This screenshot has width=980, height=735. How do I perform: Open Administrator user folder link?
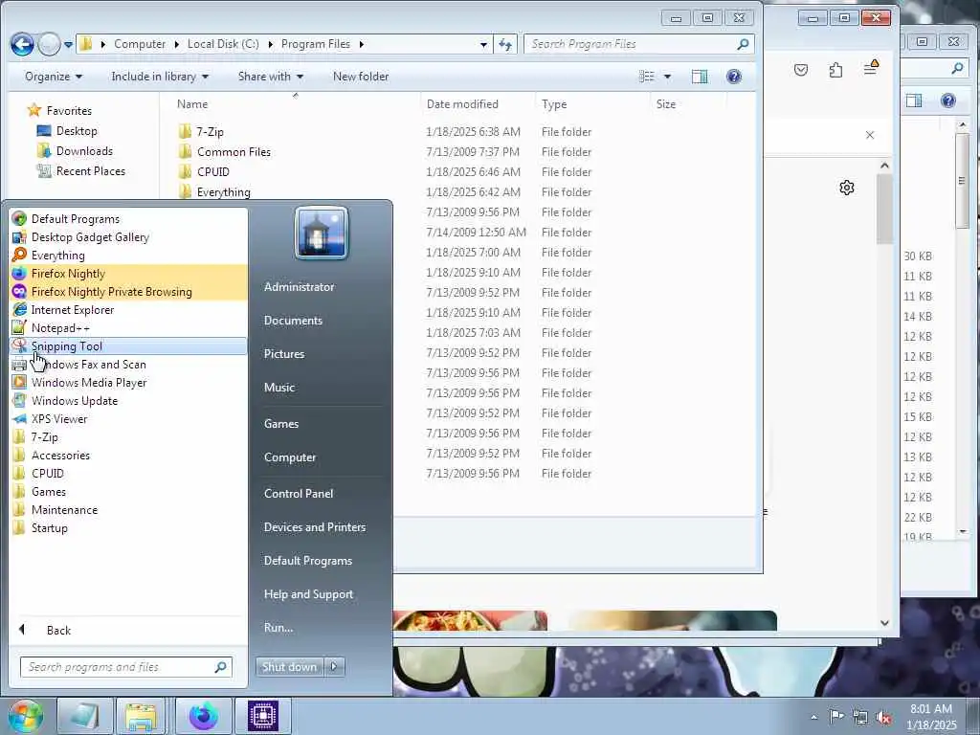point(299,287)
